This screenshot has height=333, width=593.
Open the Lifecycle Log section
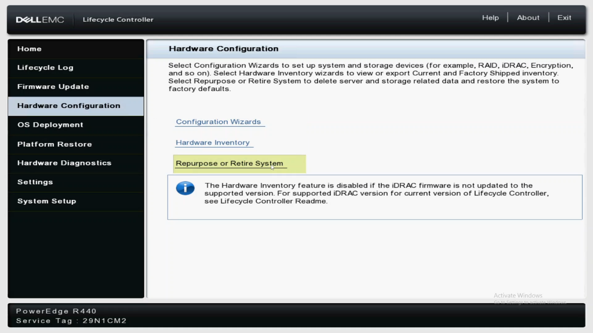tap(45, 68)
